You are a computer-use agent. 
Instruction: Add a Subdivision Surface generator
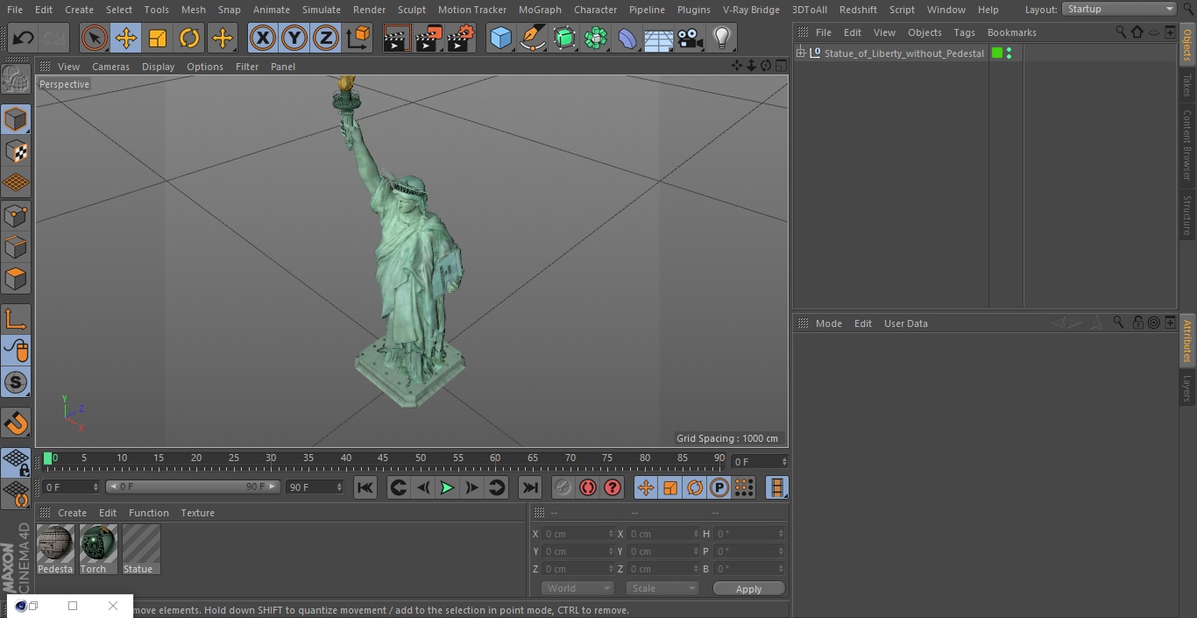[x=564, y=38]
